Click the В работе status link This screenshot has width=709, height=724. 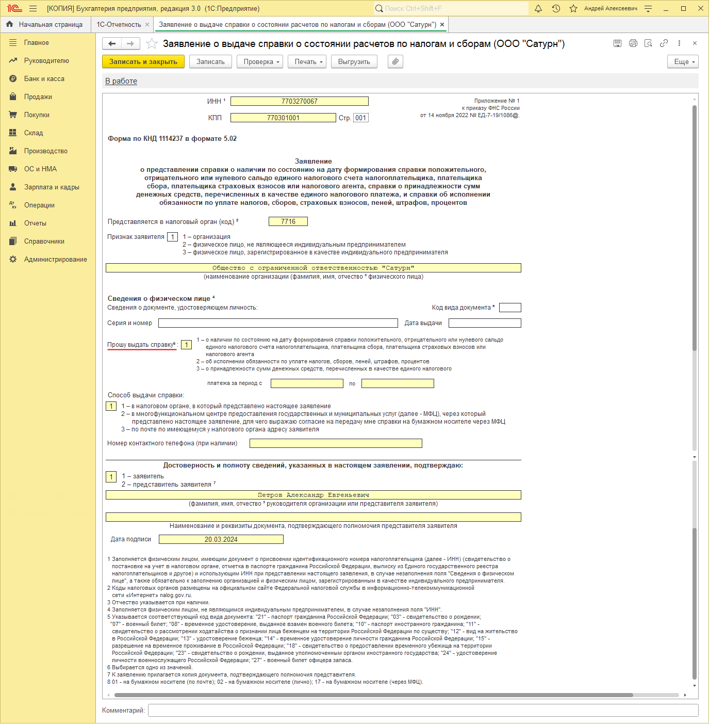(121, 81)
